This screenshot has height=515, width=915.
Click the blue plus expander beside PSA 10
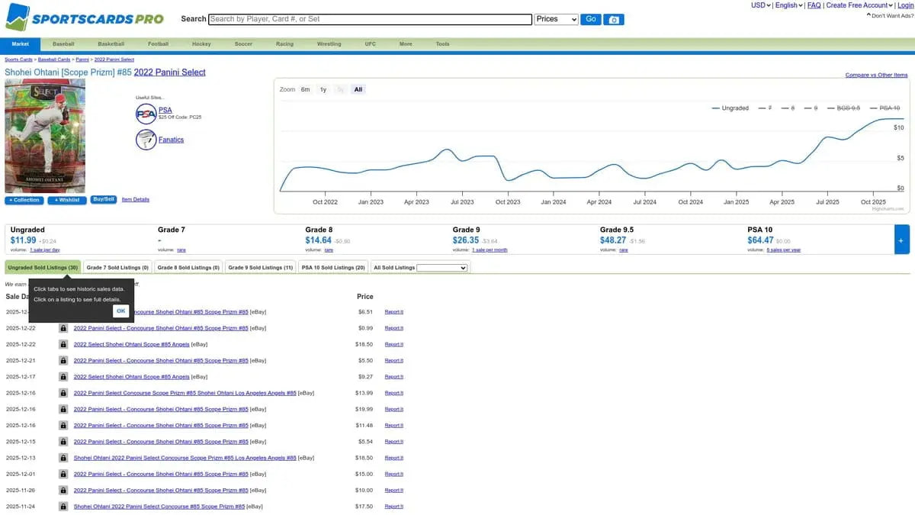click(x=901, y=240)
